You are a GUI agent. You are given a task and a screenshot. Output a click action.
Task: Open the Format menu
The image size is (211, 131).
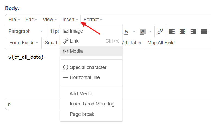click(93, 20)
